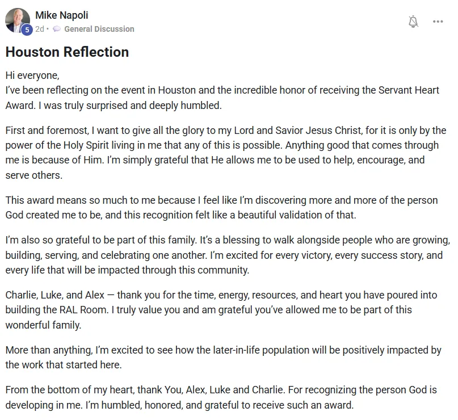Click the Houston Reflection post title
Image resolution: width=458 pixels, height=420 pixels.
[x=67, y=52]
